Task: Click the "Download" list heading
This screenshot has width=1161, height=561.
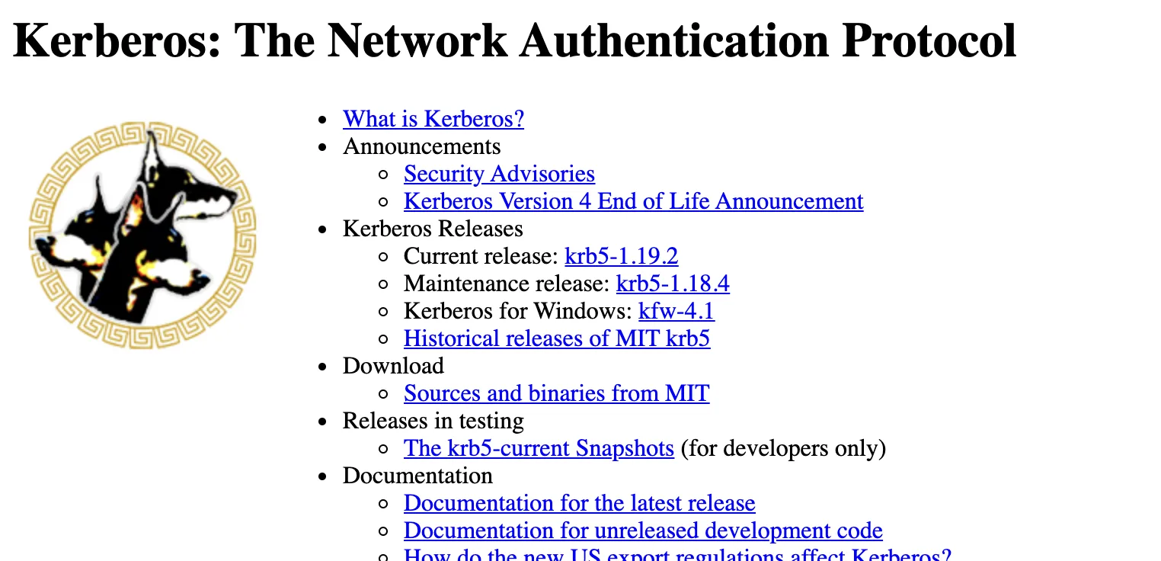Action: click(393, 366)
